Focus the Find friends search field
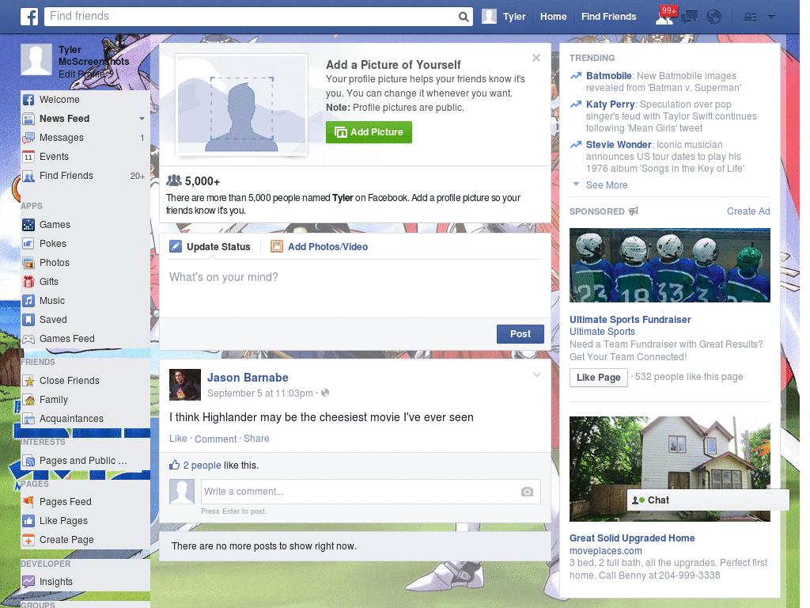 click(251, 17)
